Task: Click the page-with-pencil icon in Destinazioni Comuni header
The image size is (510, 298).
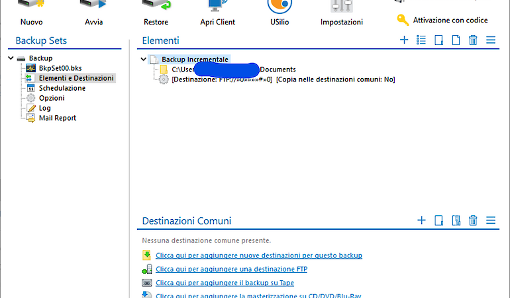Action: 438,221
